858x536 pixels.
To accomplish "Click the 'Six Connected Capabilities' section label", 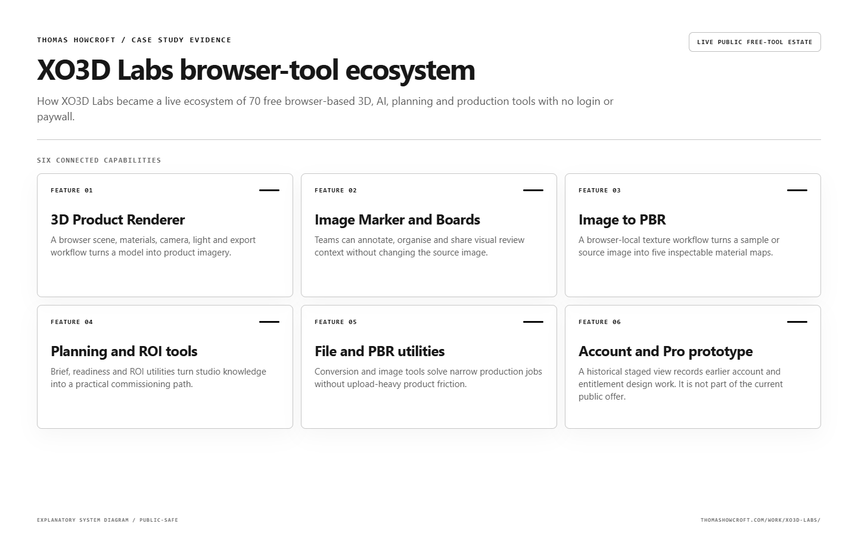I will point(99,160).
